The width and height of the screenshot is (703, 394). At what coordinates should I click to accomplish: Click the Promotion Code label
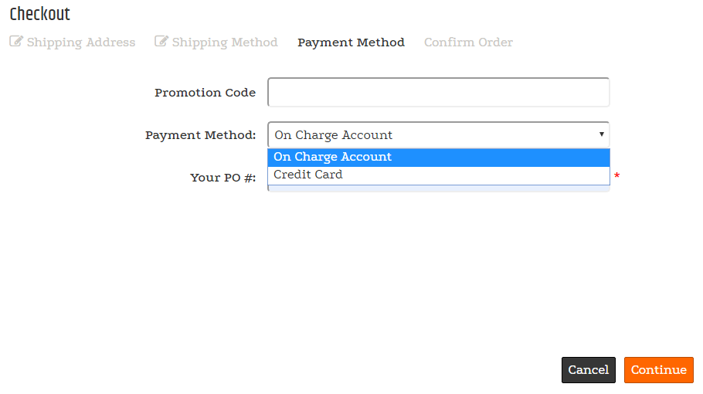click(205, 93)
